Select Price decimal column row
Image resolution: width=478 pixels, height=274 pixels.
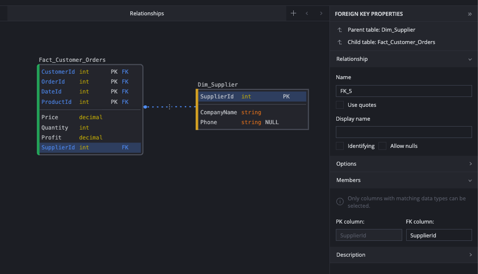pyautogui.click(x=90, y=117)
